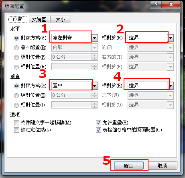Confirm with the 確定 button
Viewport: 185px width, 178px height.
pos(129,166)
